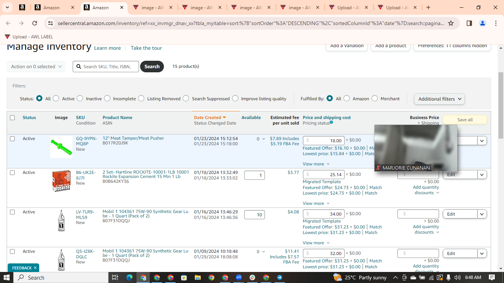Open the Chrome three-dot menu

tap(496, 23)
